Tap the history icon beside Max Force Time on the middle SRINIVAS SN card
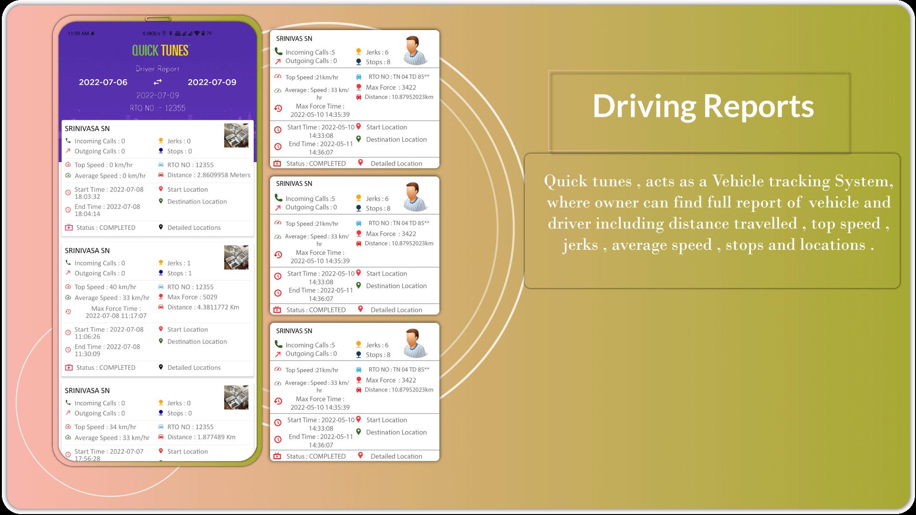This screenshot has height=515, width=916. 278,255
